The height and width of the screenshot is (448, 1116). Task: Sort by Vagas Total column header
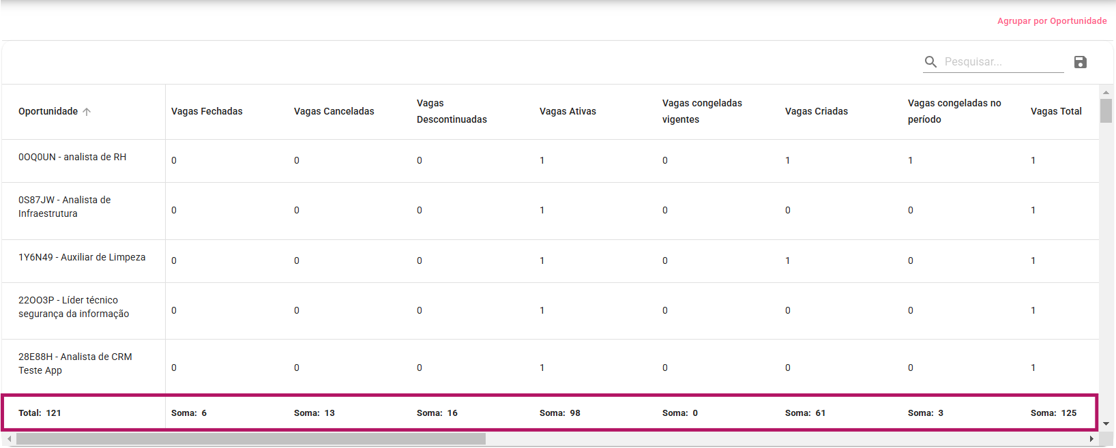click(x=1055, y=111)
